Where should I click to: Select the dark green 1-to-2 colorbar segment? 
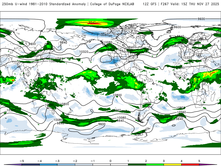(x=137, y=165)
